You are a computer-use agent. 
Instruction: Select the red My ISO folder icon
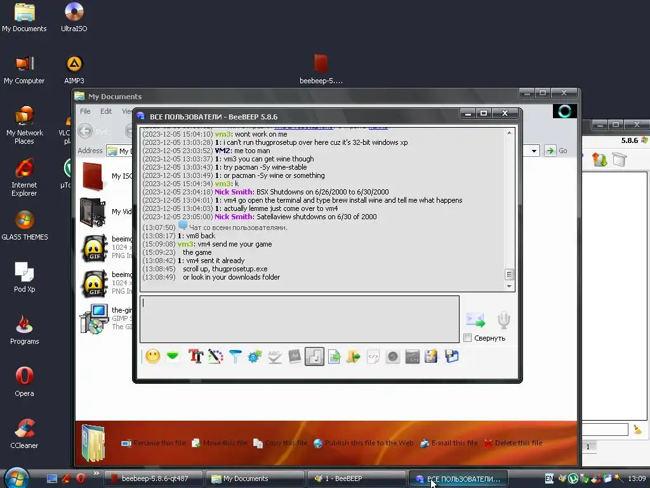click(93, 176)
